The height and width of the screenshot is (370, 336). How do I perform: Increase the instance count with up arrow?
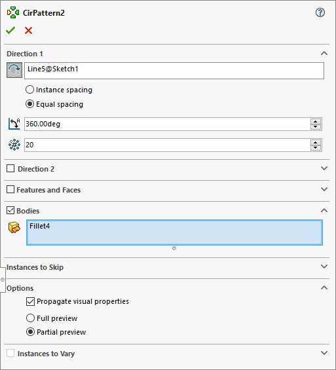pyautogui.click(x=316, y=142)
